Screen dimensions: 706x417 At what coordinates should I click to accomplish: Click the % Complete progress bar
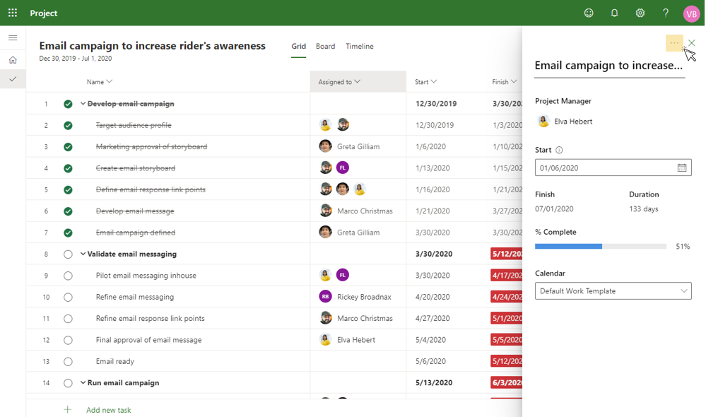click(601, 247)
